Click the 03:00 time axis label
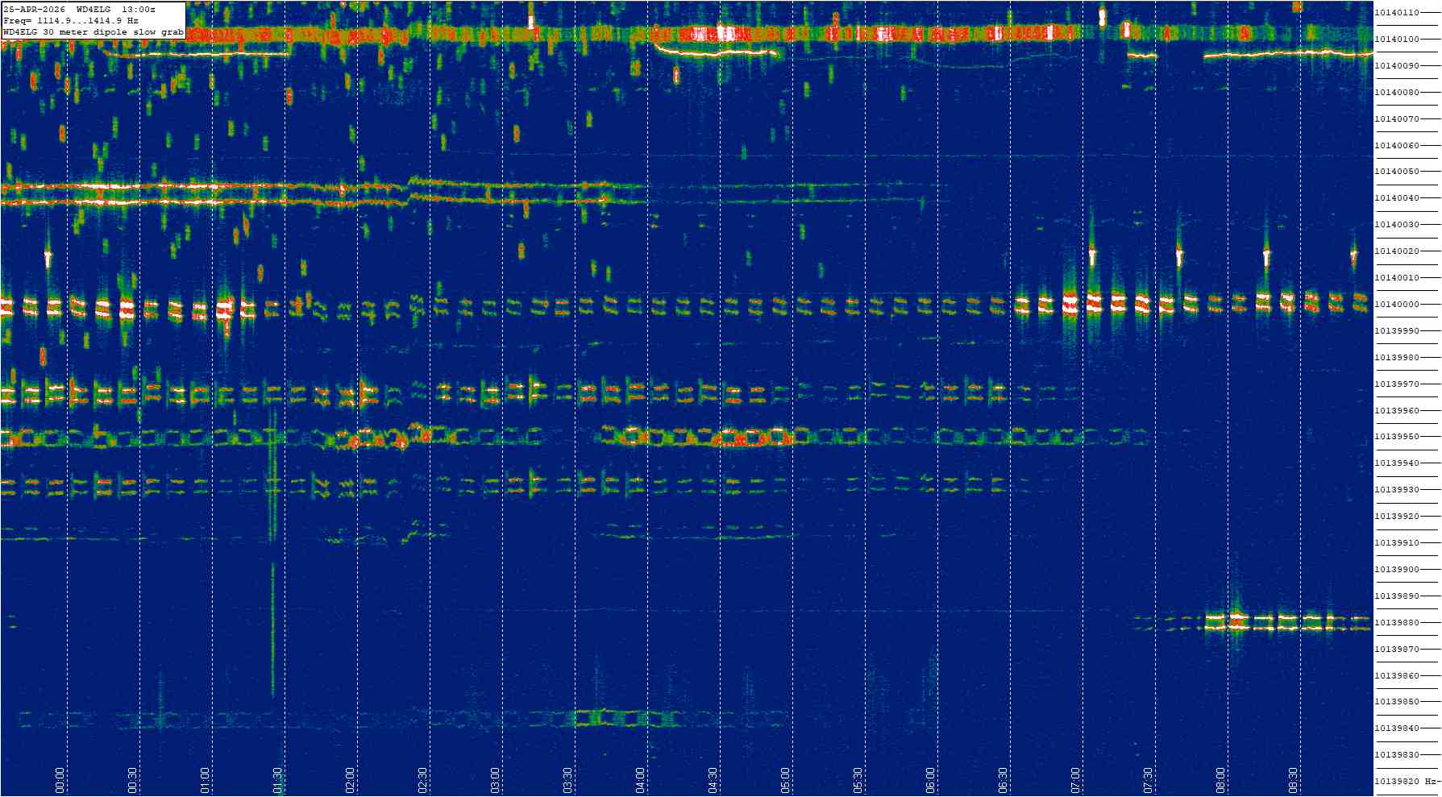 [x=496, y=779]
